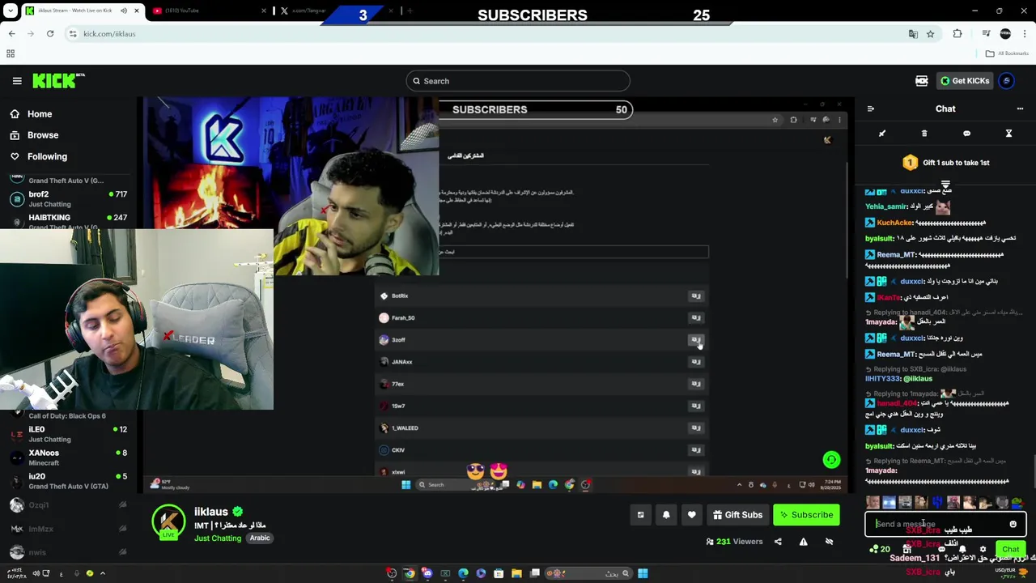Open Windows Start button in taskbar
Viewport: 1036px width, 583px height.
pos(643,573)
